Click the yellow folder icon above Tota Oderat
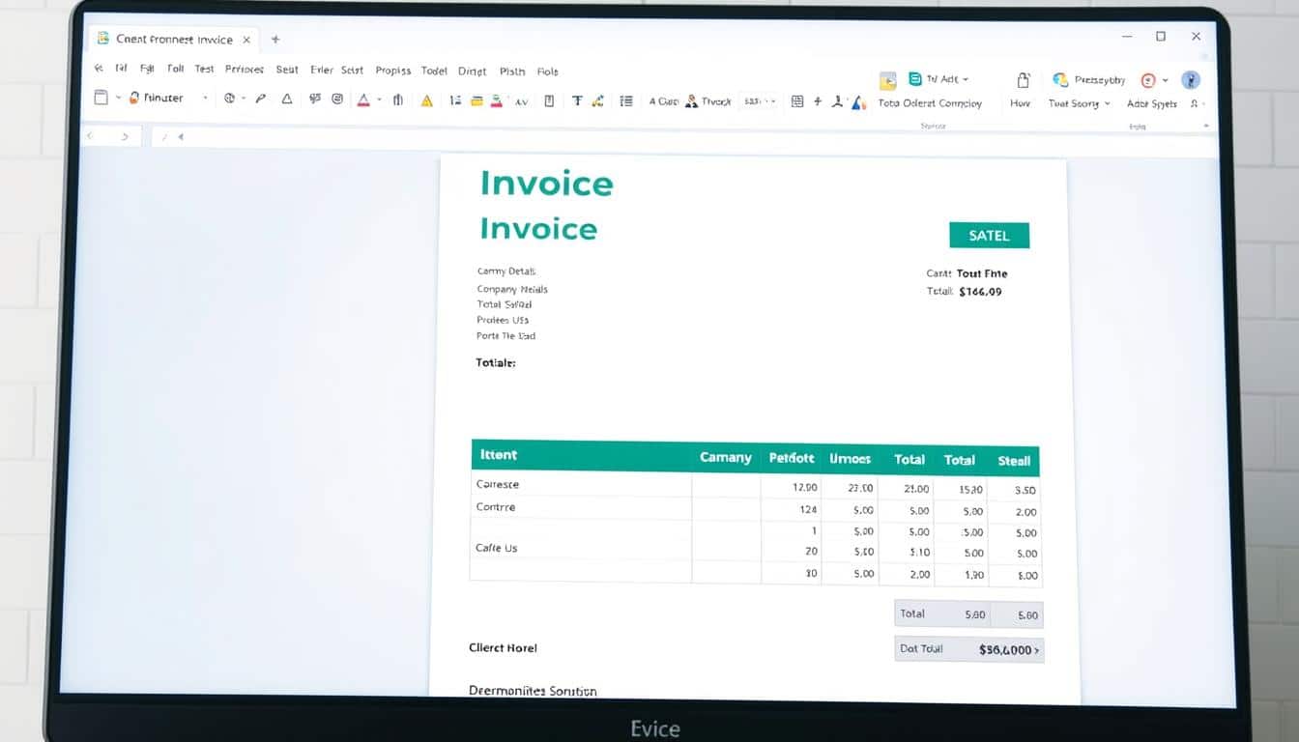Viewport: 1299px width, 742px height. click(x=888, y=81)
